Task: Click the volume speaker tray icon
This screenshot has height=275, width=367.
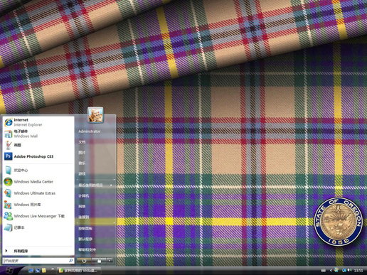Action: click(x=350, y=270)
